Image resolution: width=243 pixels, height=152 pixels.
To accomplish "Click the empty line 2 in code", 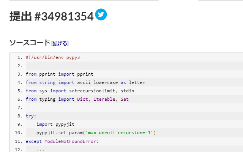I will point(114,66).
